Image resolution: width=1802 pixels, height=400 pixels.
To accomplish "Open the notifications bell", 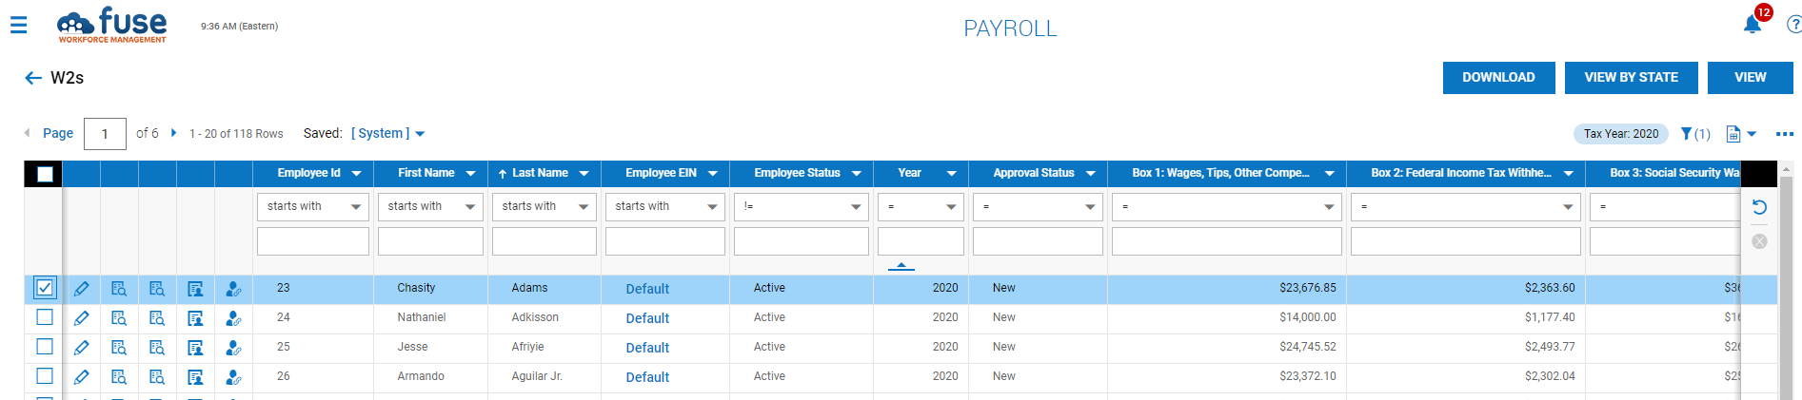I will pyautogui.click(x=1752, y=25).
